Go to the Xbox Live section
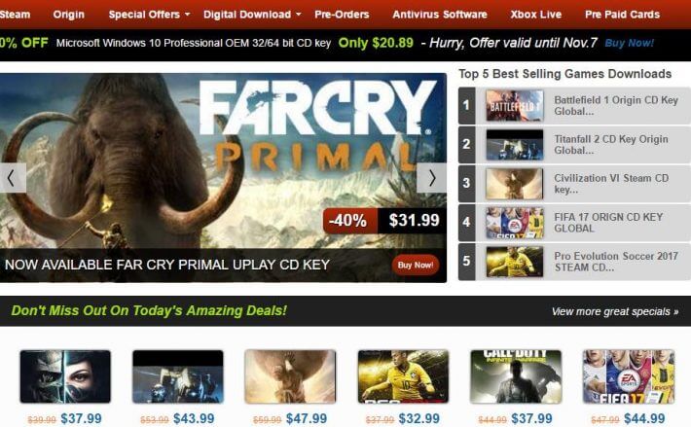Viewport: 691px width, 427px height. (x=536, y=15)
